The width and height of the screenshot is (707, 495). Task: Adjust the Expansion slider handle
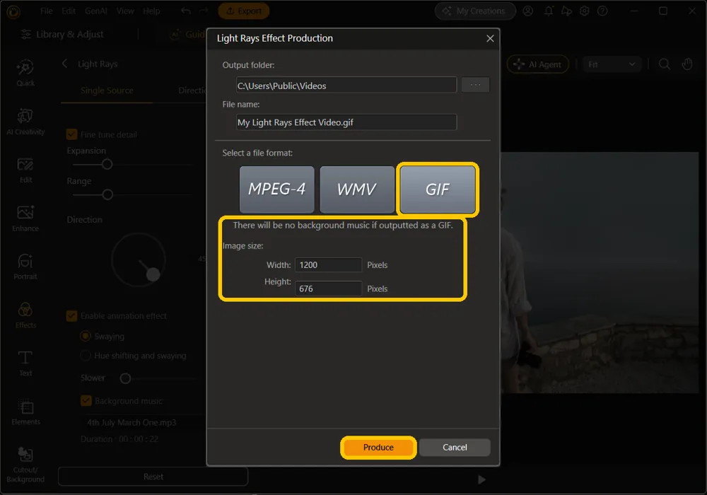pos(107,165)
